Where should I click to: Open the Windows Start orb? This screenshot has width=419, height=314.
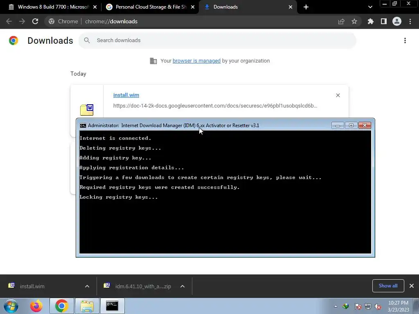[x=11, y=306]
